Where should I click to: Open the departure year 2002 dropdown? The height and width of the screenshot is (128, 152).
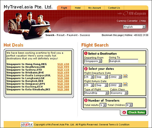click(116, 77)
